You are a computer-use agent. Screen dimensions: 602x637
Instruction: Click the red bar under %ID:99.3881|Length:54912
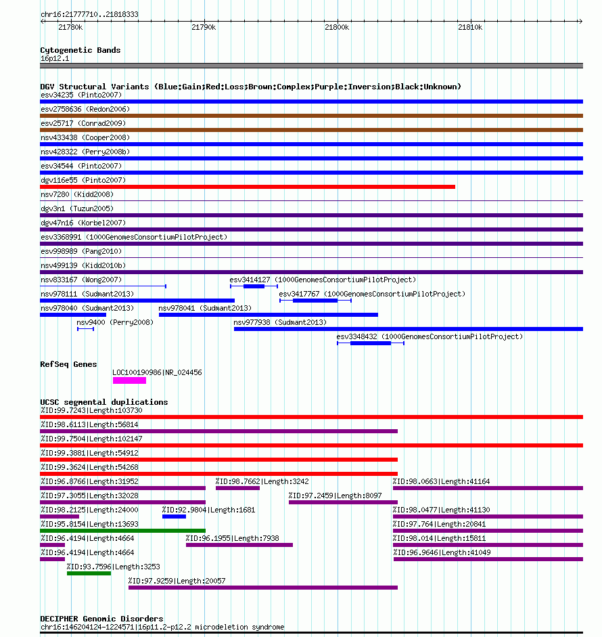click(218, 460)
